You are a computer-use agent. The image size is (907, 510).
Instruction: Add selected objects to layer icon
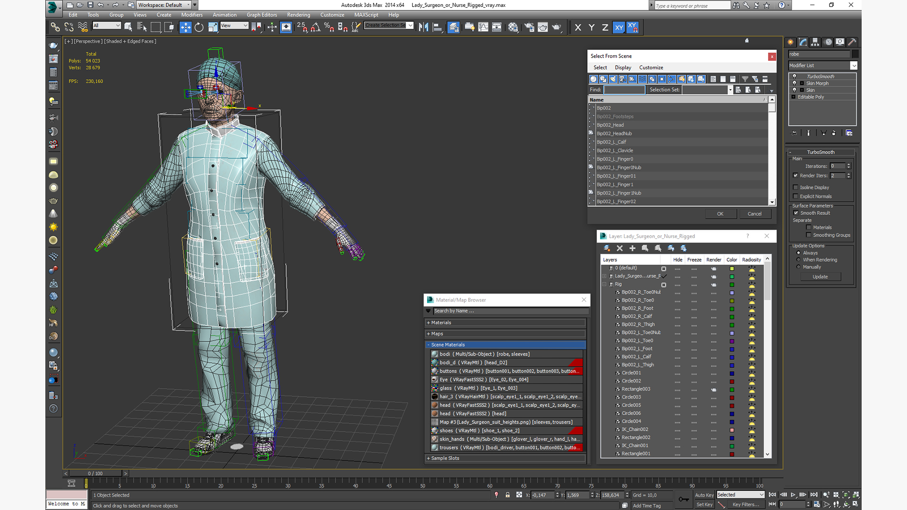(633, 248)
